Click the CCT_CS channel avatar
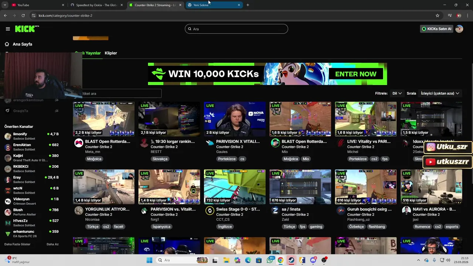This screenshot has width=473, height=266. point(210,211)
